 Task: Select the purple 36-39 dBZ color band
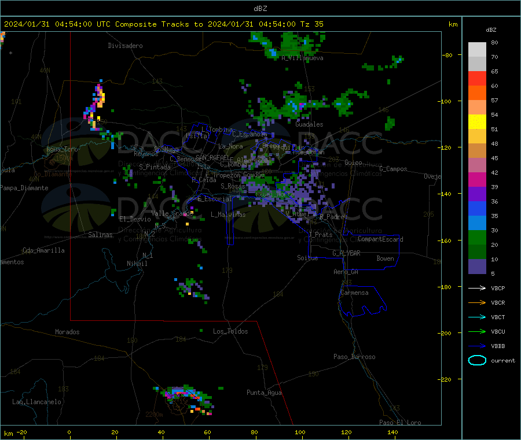pos(477,194)
